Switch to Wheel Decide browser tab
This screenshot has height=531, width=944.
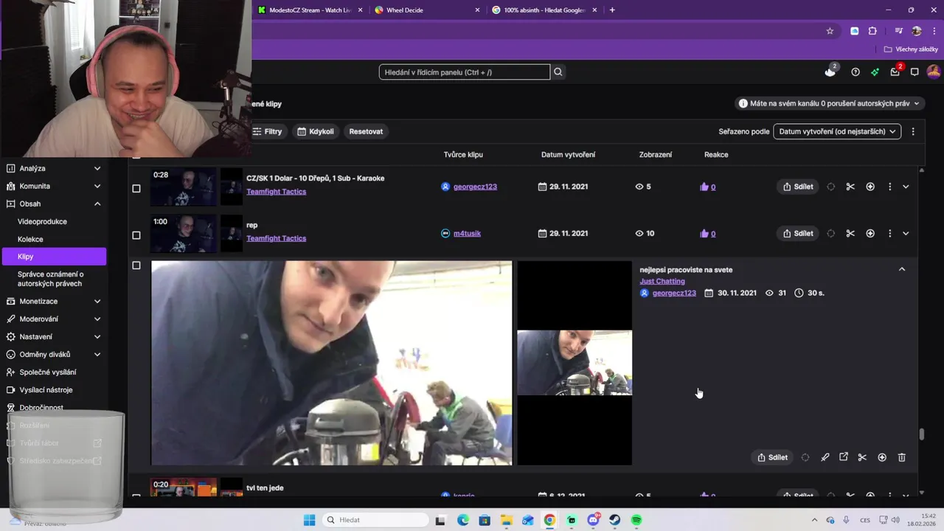[428, 10]
